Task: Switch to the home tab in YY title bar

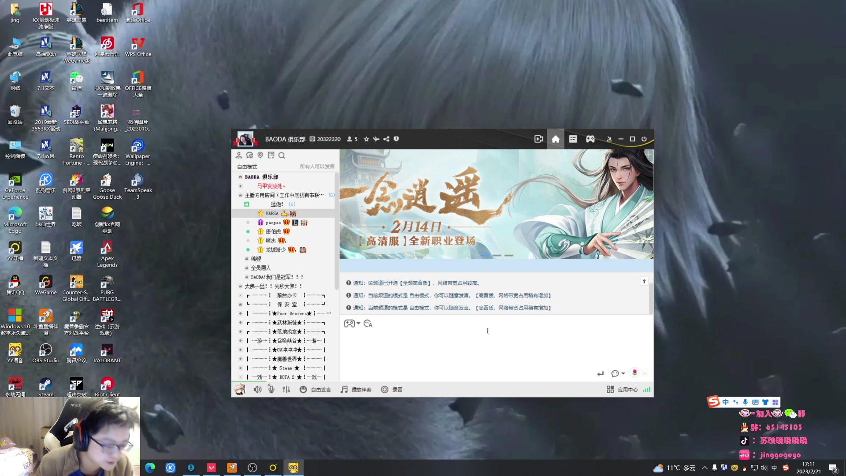Action: pos(556,139)
